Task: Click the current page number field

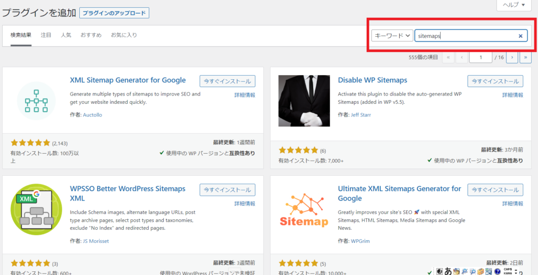Action: (481, 58)
